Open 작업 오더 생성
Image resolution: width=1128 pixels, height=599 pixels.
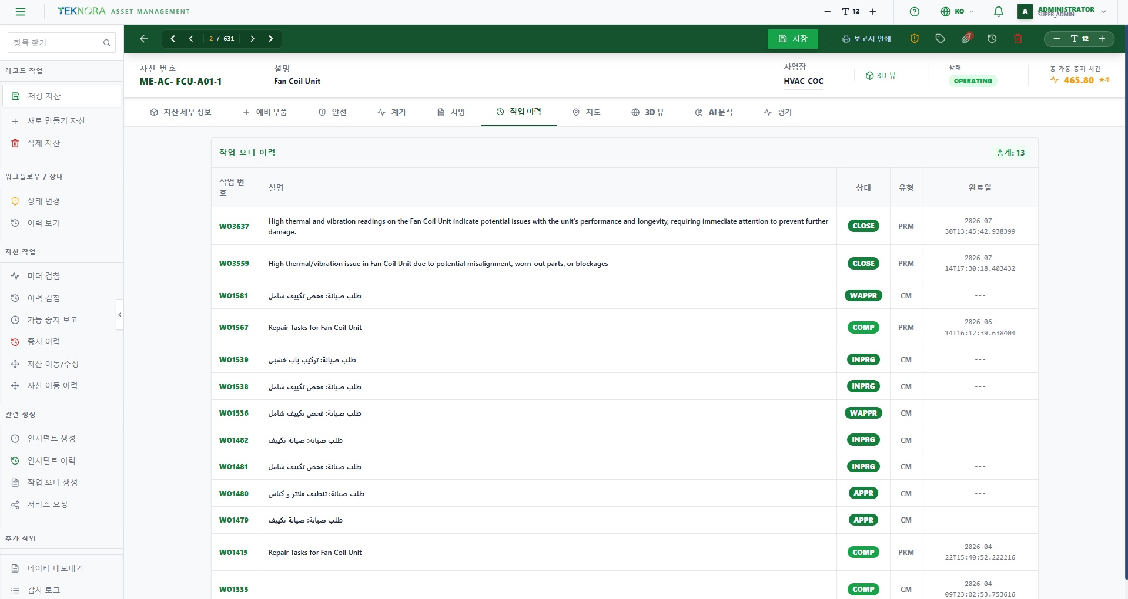coord(61,483)
